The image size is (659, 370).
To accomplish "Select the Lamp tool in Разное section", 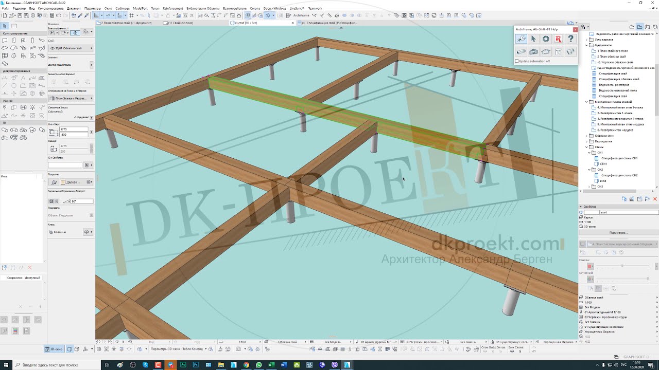I will click(32, 107).
